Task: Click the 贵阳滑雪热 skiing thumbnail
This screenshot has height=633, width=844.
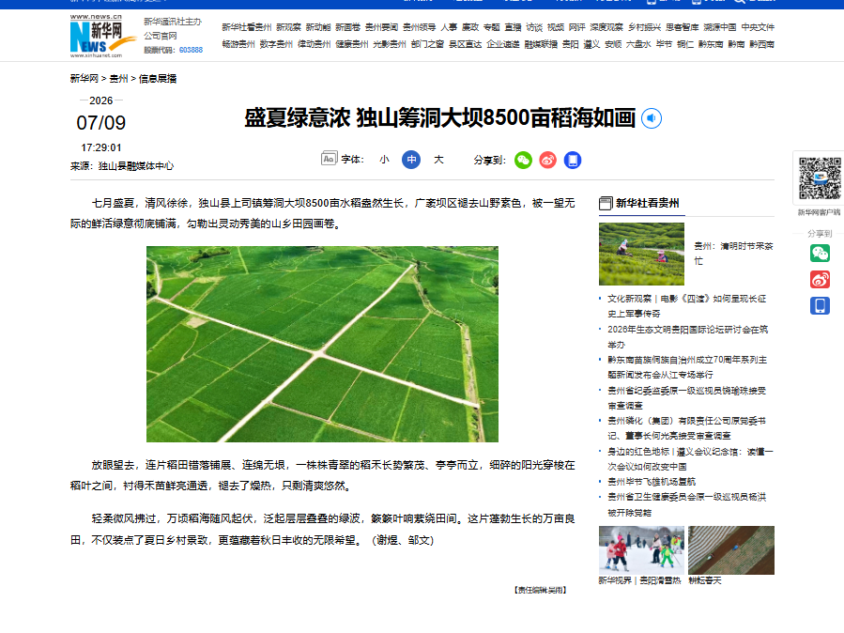Action: tap(641, 550)
